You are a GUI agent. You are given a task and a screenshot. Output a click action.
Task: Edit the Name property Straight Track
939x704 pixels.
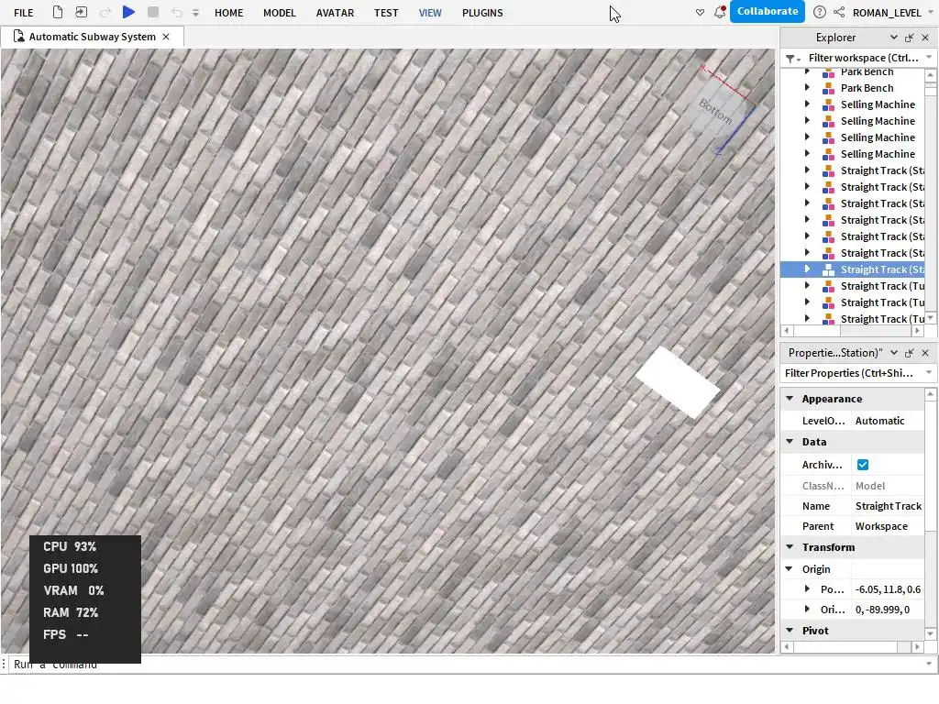888,506
